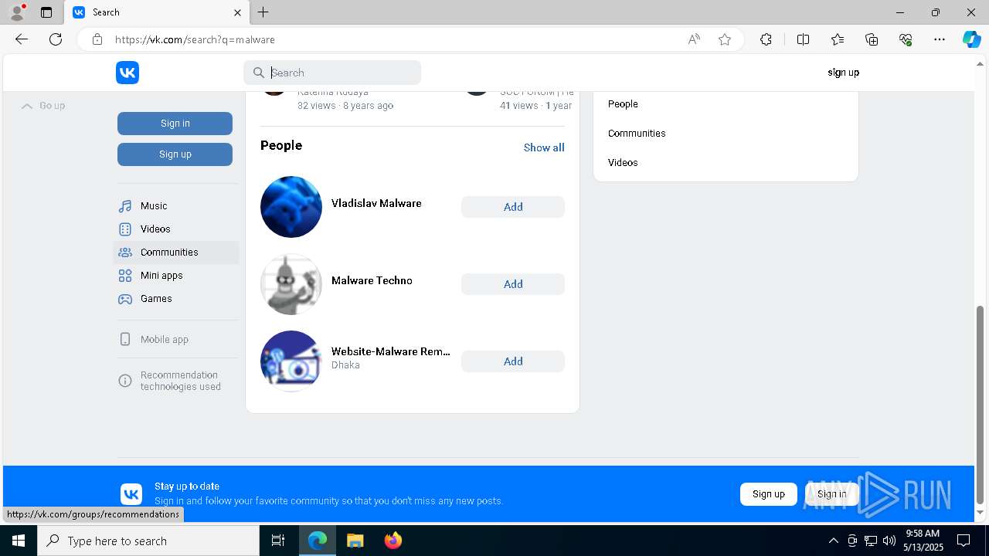Viewport: 989px width, 556px height.
Task: Click the header sign up link
Action: tap(843, 73)
